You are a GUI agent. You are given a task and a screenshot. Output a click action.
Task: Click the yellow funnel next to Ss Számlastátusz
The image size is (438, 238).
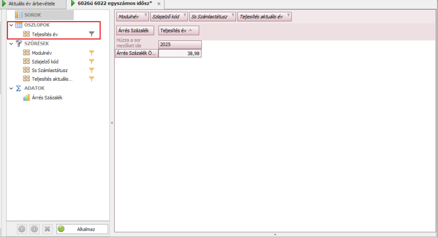[92, 70]
